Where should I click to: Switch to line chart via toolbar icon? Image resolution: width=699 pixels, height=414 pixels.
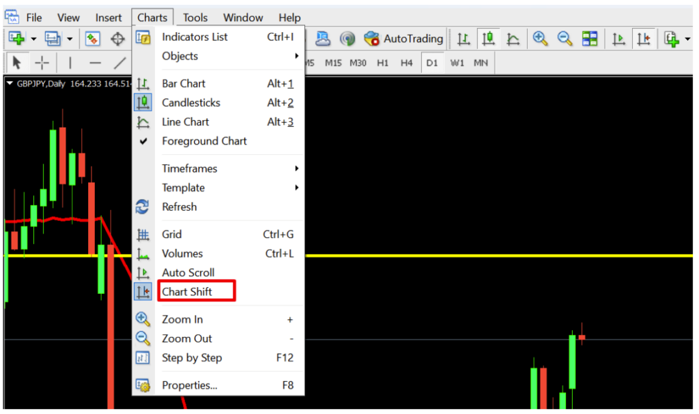[x=513, y=39]
